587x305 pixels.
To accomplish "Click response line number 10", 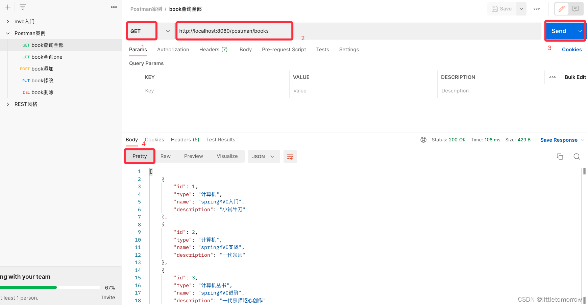I will point(138,240).
